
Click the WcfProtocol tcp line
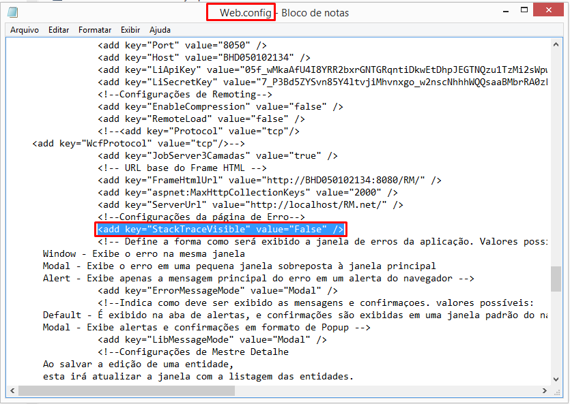pos(139,144)
